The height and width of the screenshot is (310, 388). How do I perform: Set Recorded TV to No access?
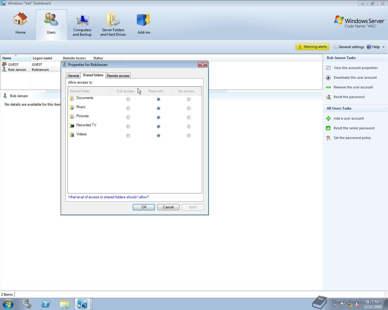(189, 127)
